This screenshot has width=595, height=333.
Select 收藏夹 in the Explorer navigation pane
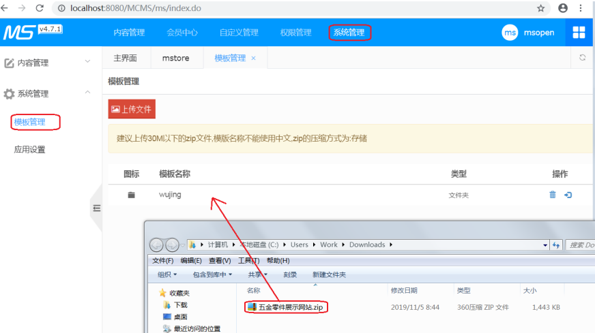(x=179, y=293)
